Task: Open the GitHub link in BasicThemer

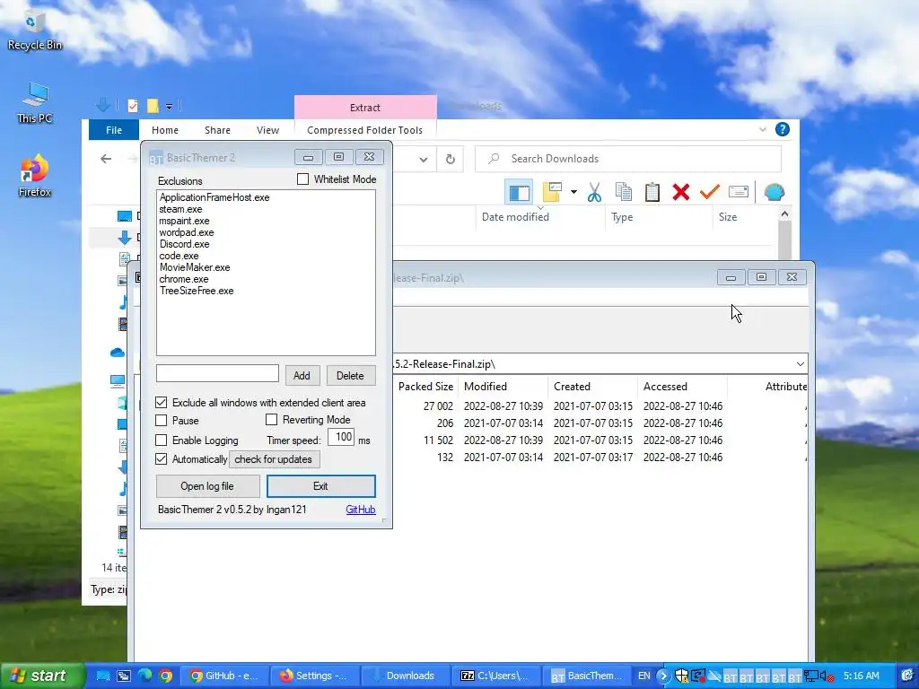Action: tap(361, 510)
